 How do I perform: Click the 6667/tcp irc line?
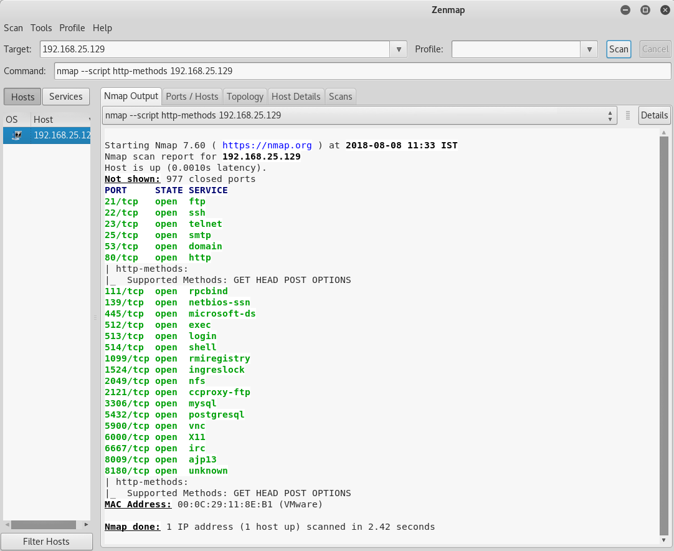click(155, 448)
